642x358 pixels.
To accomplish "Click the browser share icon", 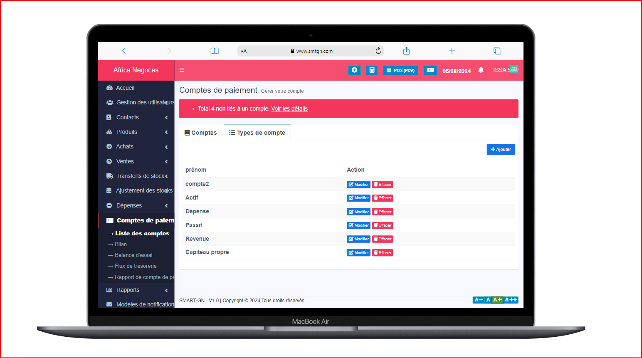I will pos(406,51).
